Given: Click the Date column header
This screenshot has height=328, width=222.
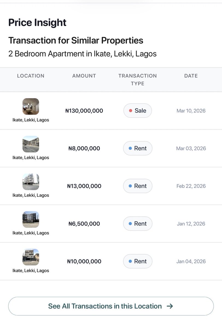Looking at the screenshot, I should [191, 76].
